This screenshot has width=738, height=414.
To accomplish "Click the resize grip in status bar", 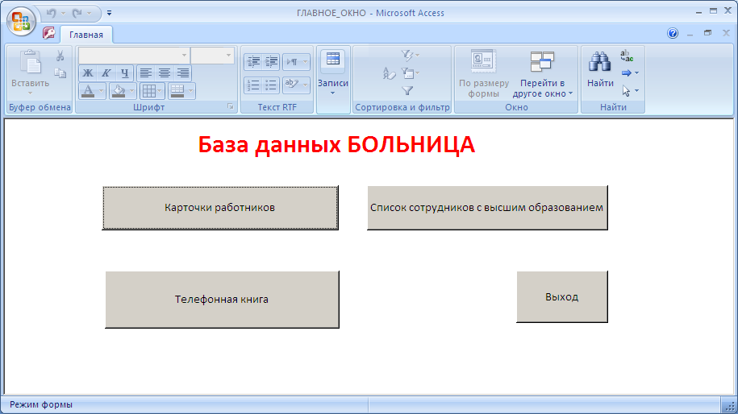I will coord(730,406).
